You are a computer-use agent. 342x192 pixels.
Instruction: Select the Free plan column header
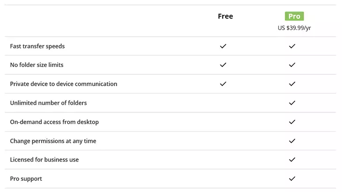pyautogui.click(x=225, y=16)
